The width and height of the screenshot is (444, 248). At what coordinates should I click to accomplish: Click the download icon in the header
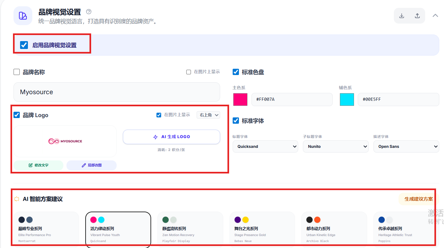pyautogui.click(x=402, y=16)
